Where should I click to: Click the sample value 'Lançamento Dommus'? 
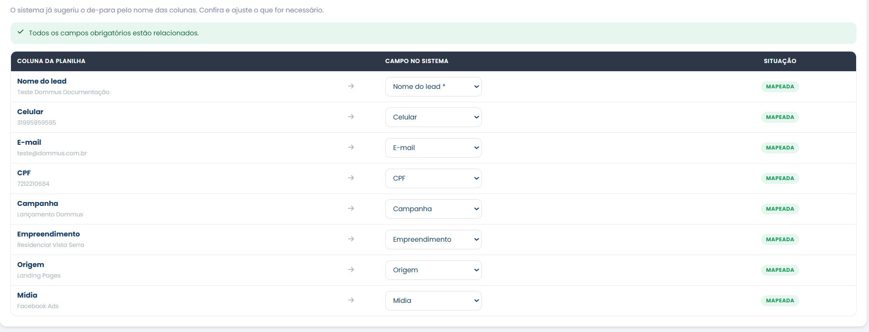[x=50, y=214]
